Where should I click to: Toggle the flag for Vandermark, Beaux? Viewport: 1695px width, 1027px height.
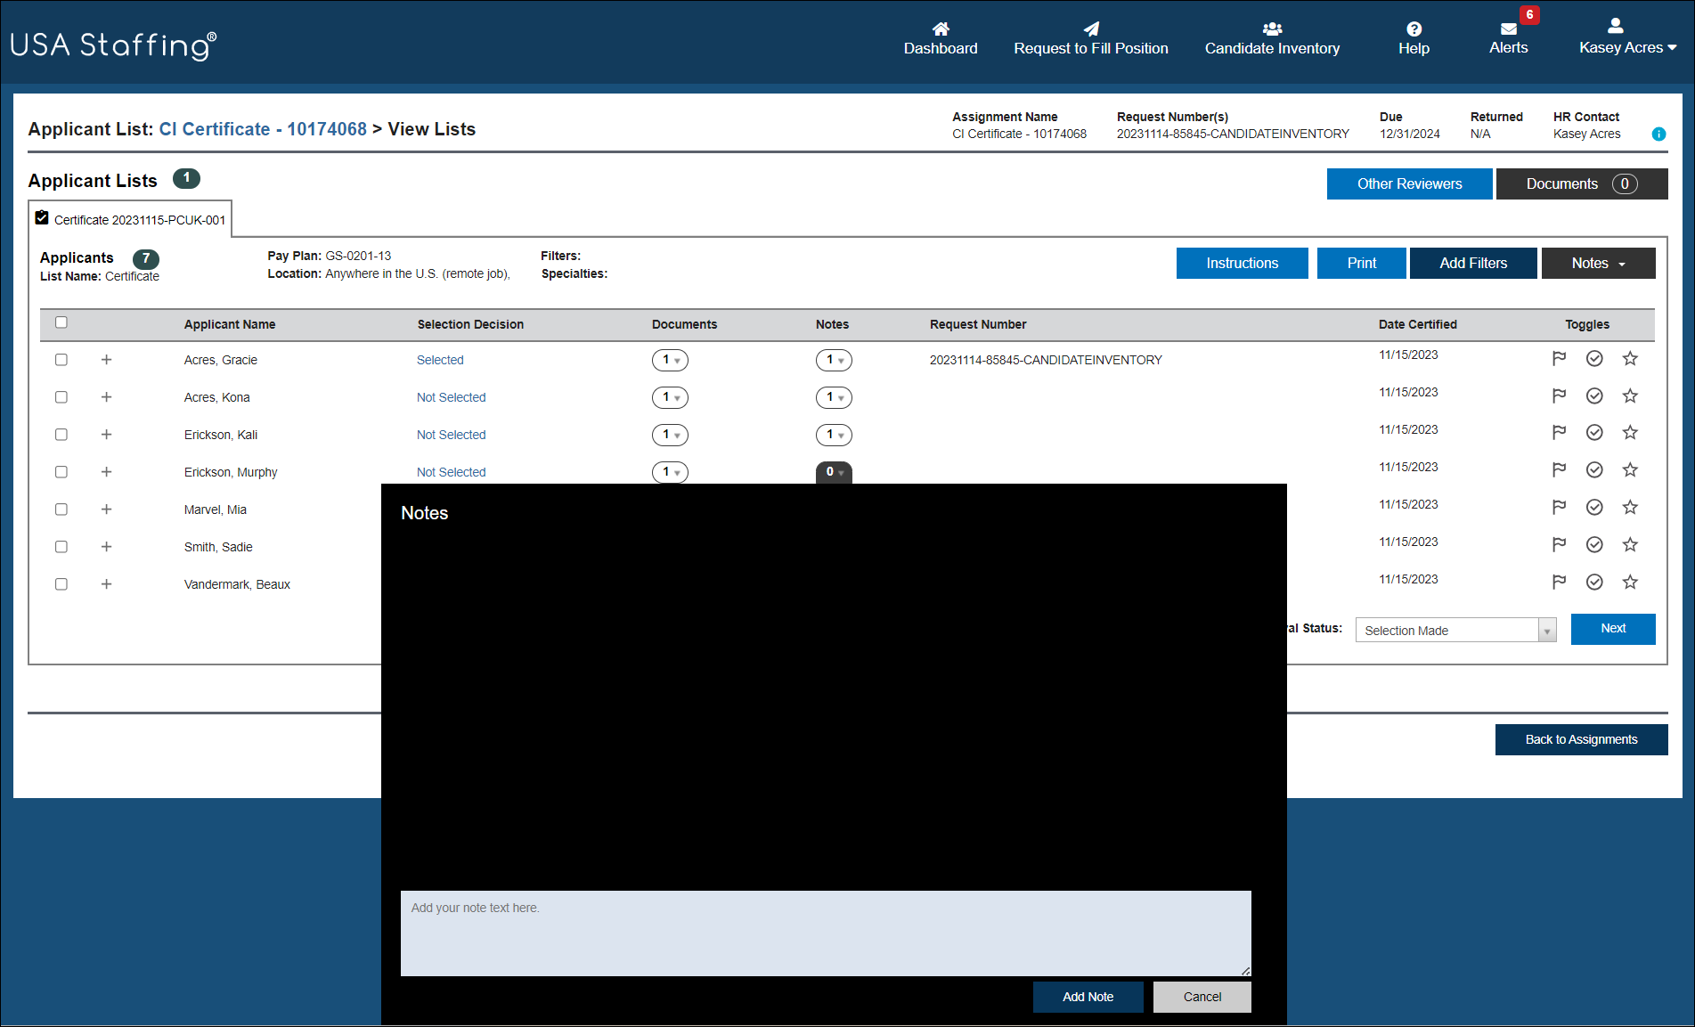pyautogui.click(x=1558, y=582)
